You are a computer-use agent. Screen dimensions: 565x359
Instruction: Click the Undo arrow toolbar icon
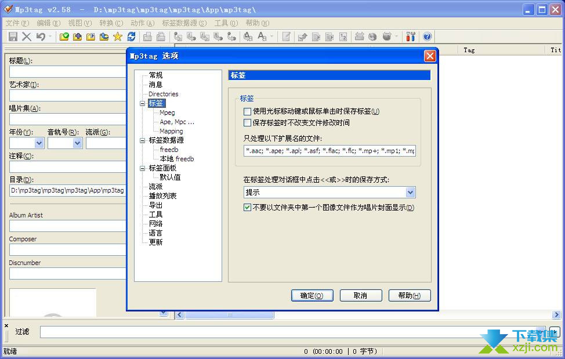tap(41, 37)
